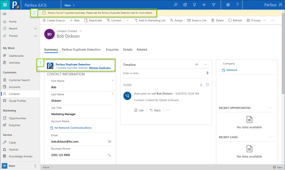Screen dimensions: 285x170
Task: Open the Main area switcher at sidebar bottom
Action: click(20, 166)
